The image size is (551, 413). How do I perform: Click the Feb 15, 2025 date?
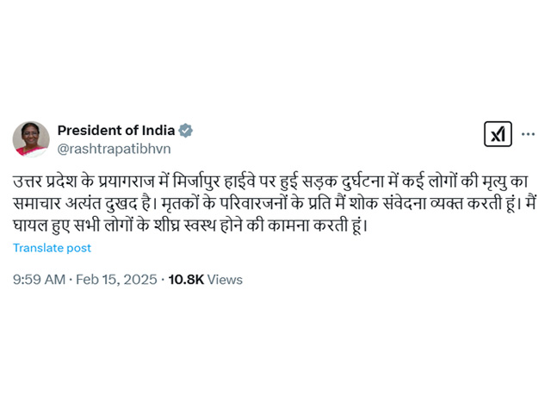pyautogui.click(x=116, y=280)
